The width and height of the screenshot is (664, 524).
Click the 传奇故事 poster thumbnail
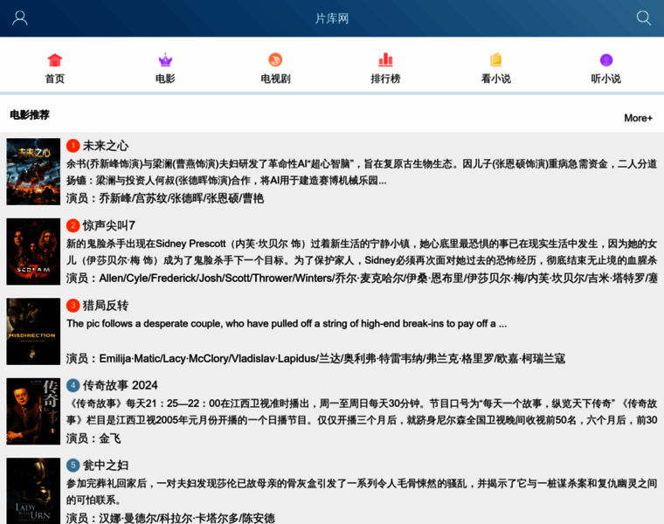tap(33, 411)
